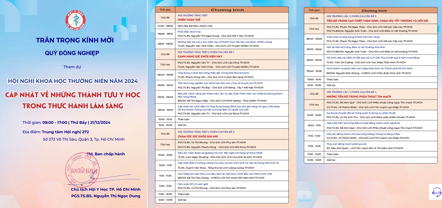Screen dimensions: 442x208
Task: Click 'TS.BS. Cam Ngọc Phượng' speaker line
Action: click(x=220, y=157)
